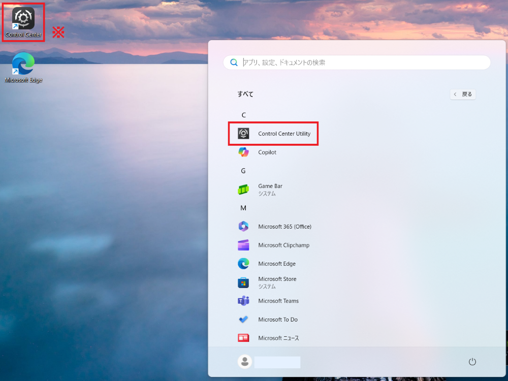Screen dimensions: 508x381
Task: Click the Microsoft Clipchamp icon
Action: tap(243, 245)
